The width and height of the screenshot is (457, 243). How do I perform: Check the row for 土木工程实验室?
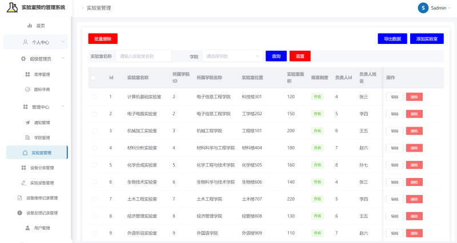pos(94,199)
